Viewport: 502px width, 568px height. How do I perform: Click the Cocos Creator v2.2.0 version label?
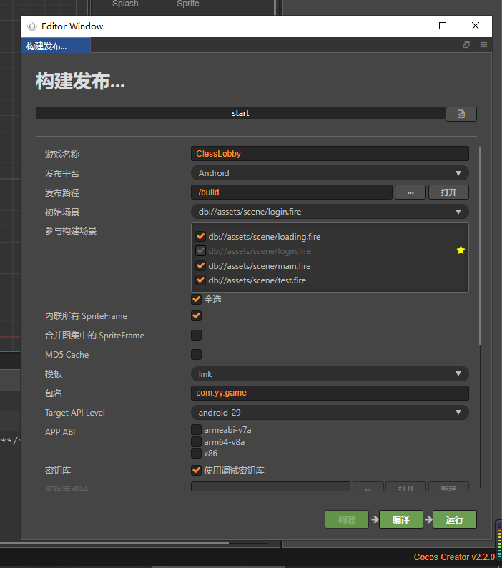[454, 557]
